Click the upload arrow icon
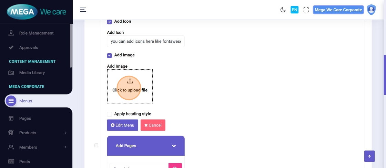Screen dimensions: 386x168 (x=130, y=81)
